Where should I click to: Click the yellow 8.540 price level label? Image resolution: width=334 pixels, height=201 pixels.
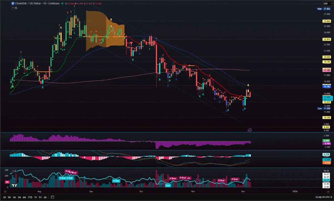(327, 127)
